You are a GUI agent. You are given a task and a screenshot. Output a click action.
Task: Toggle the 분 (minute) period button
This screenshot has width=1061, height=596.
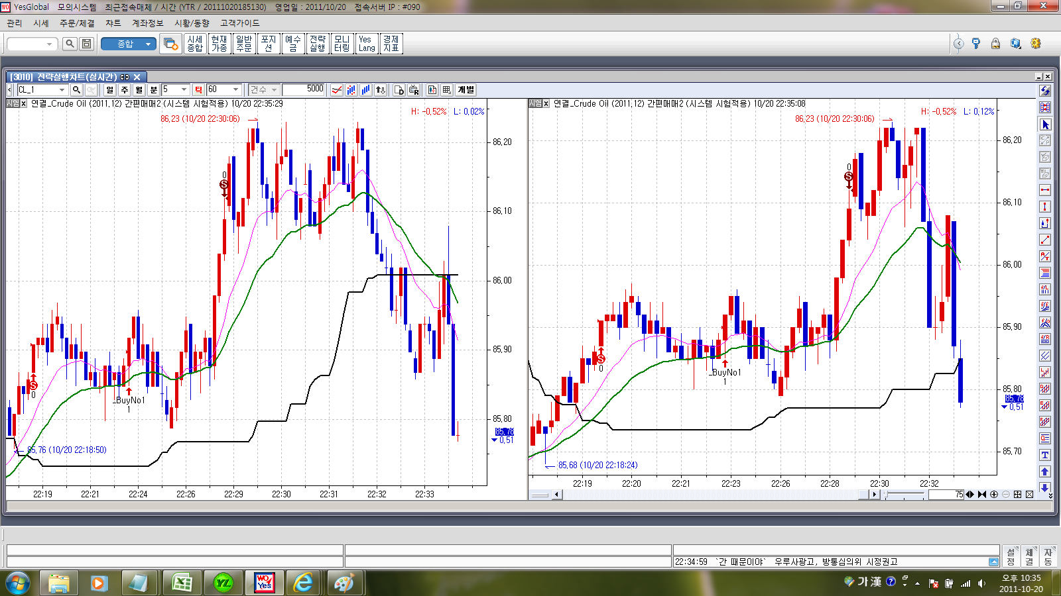154,90
